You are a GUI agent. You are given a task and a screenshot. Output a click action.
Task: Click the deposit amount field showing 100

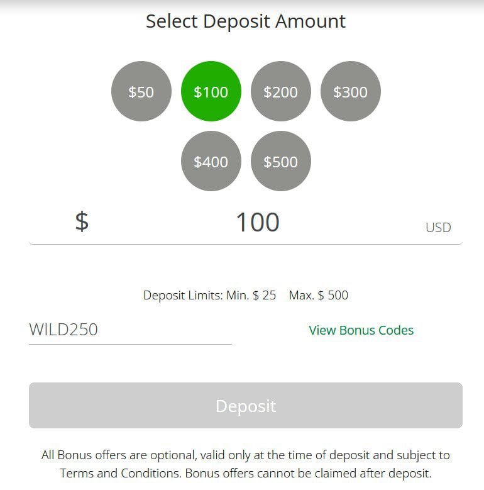pyautogui.click(x=257, y=223)
